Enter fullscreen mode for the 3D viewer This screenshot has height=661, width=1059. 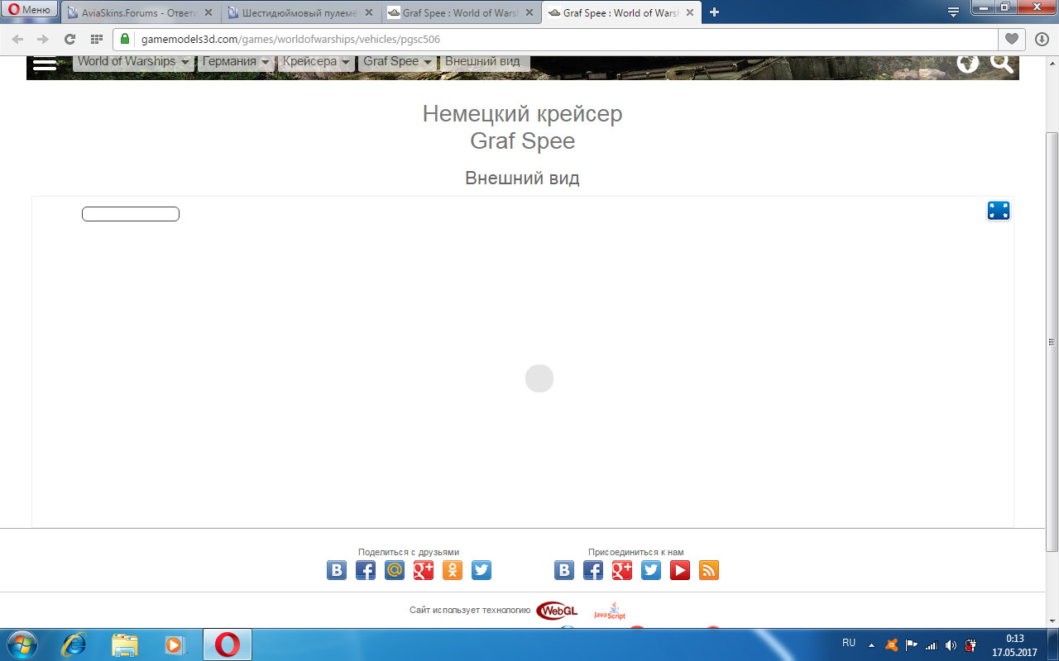[x=999, y=211]
